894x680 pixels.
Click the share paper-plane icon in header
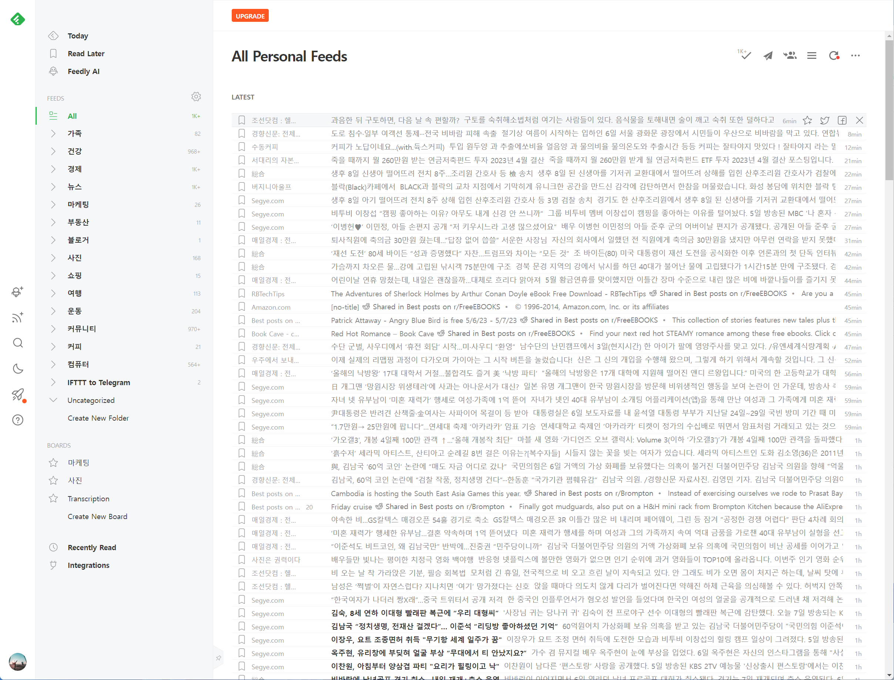tap(768, 55)
